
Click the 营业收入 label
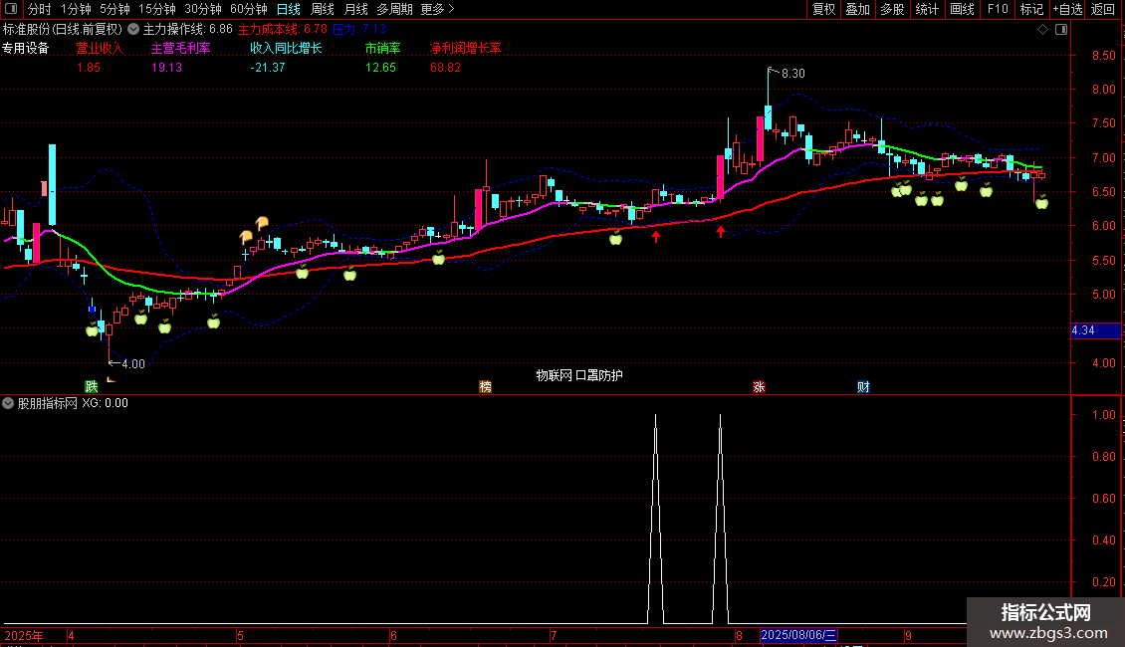tap(100, 48)
